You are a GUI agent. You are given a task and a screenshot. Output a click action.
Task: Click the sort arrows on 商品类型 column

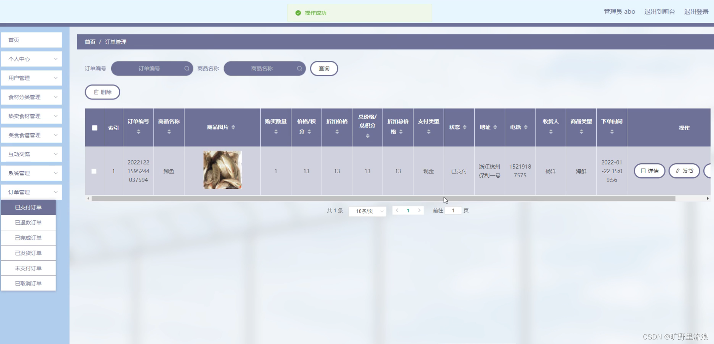581,132
